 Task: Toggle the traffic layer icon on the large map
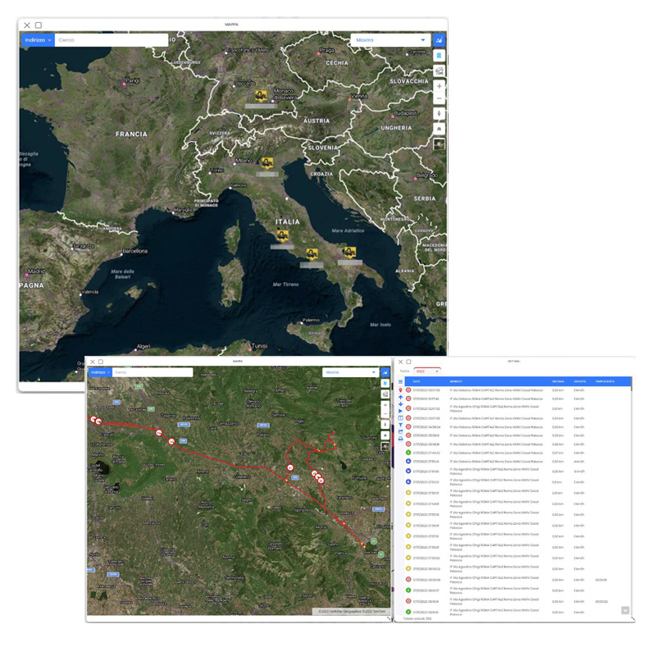[x=440, y=71]
